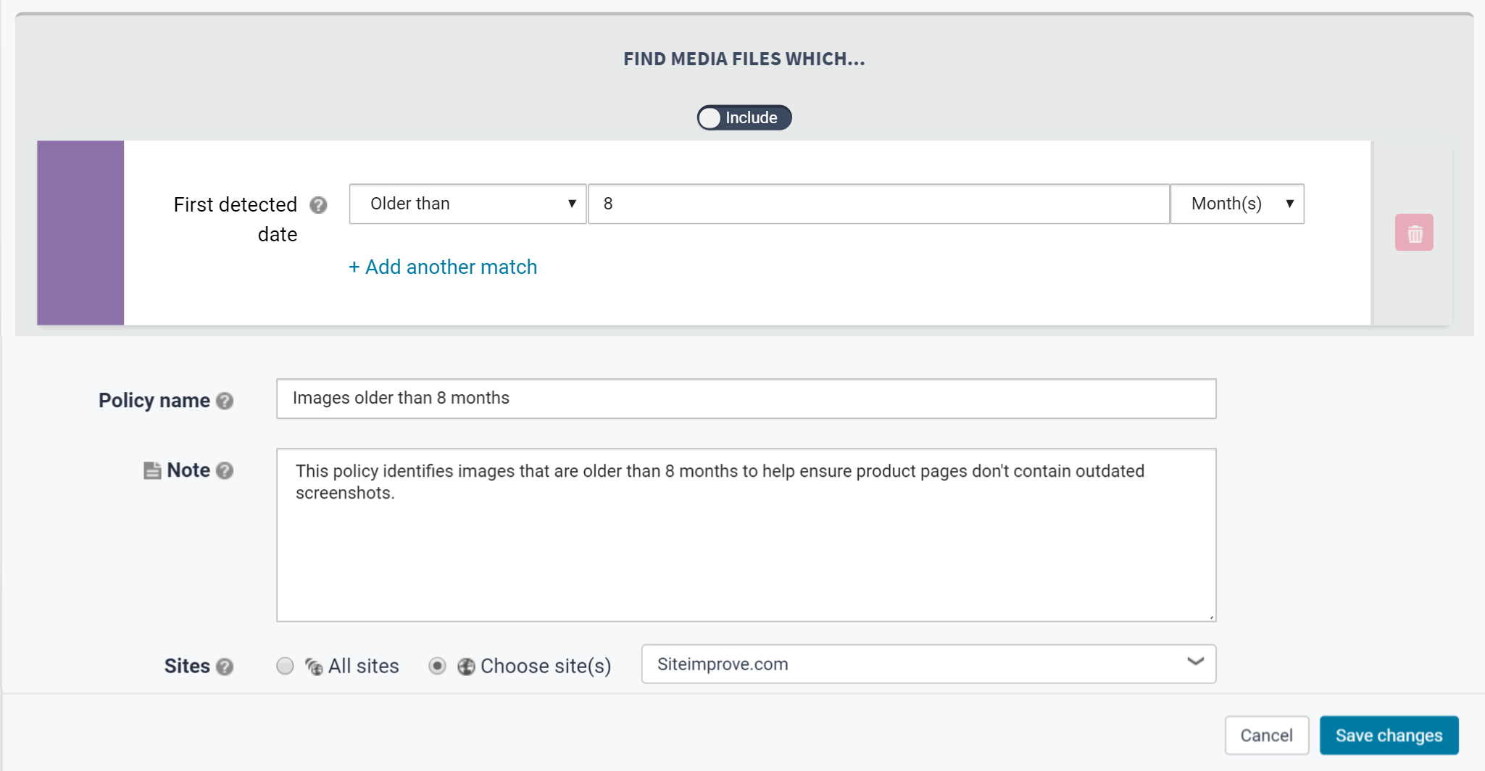Click the globe icon beside Choose site(s)
The image size is (1485, 771).
466,666
